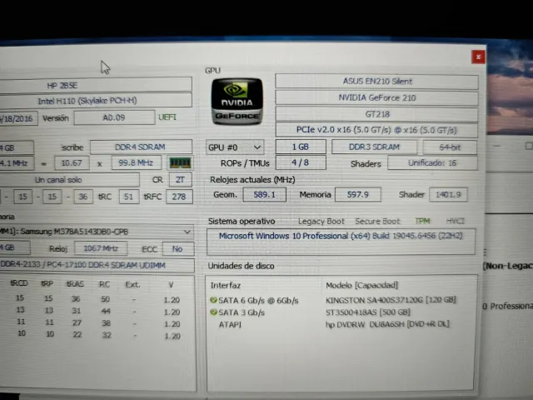This screenshot has width=533, height=400.
Task: Click the Secure Boot label
Action: tap(377, 222)
